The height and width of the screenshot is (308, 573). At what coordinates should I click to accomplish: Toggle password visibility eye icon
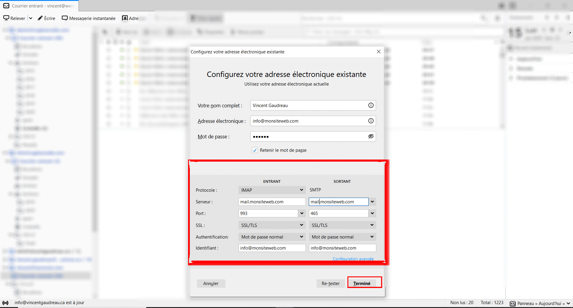pos(371,136)
